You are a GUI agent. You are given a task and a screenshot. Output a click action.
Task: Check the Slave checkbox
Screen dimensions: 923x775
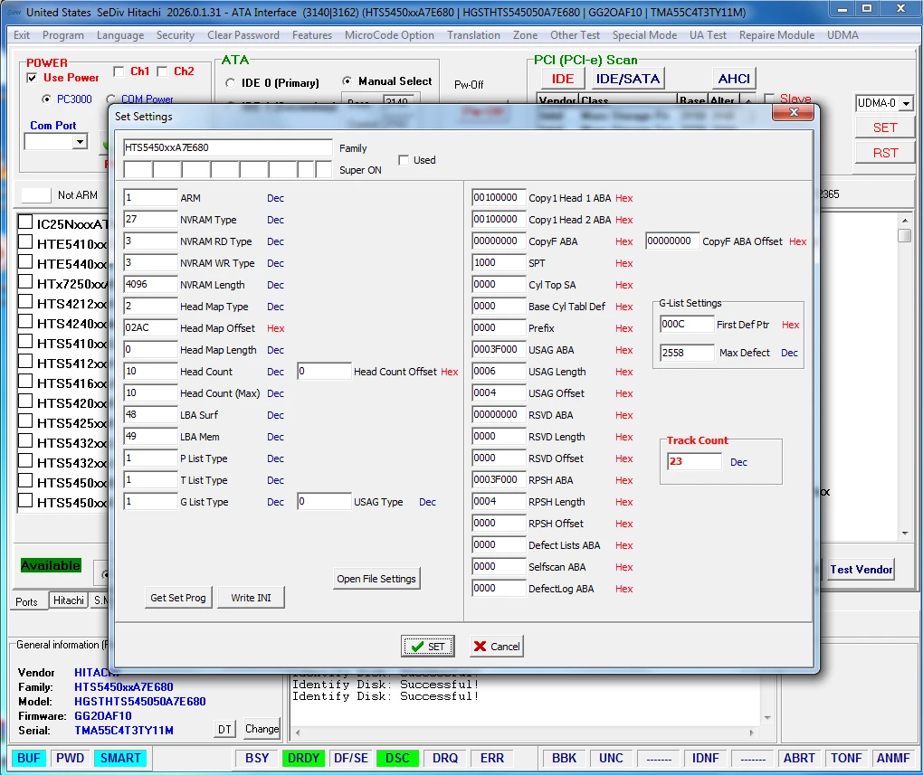(x=769, y=99)
